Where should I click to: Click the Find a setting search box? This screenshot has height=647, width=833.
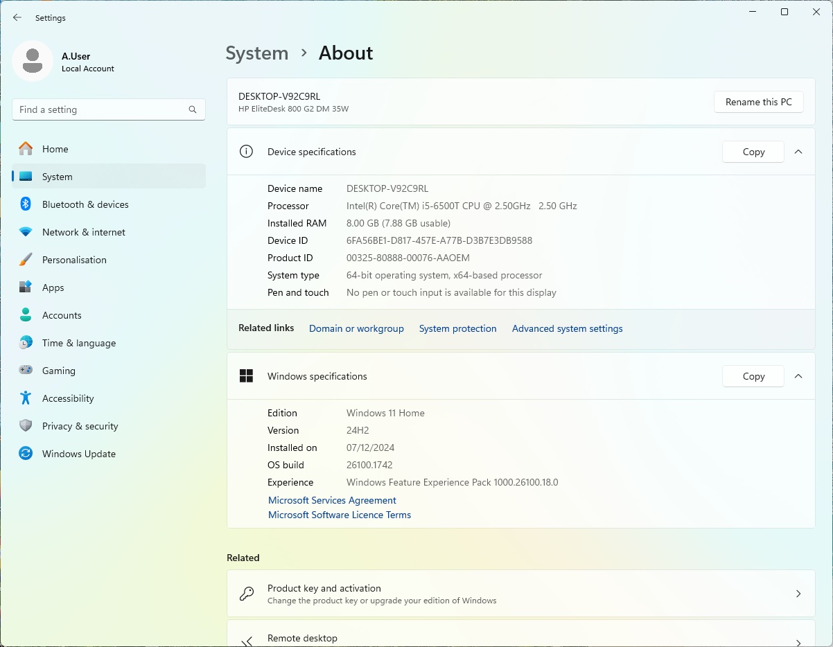[100, 109]
